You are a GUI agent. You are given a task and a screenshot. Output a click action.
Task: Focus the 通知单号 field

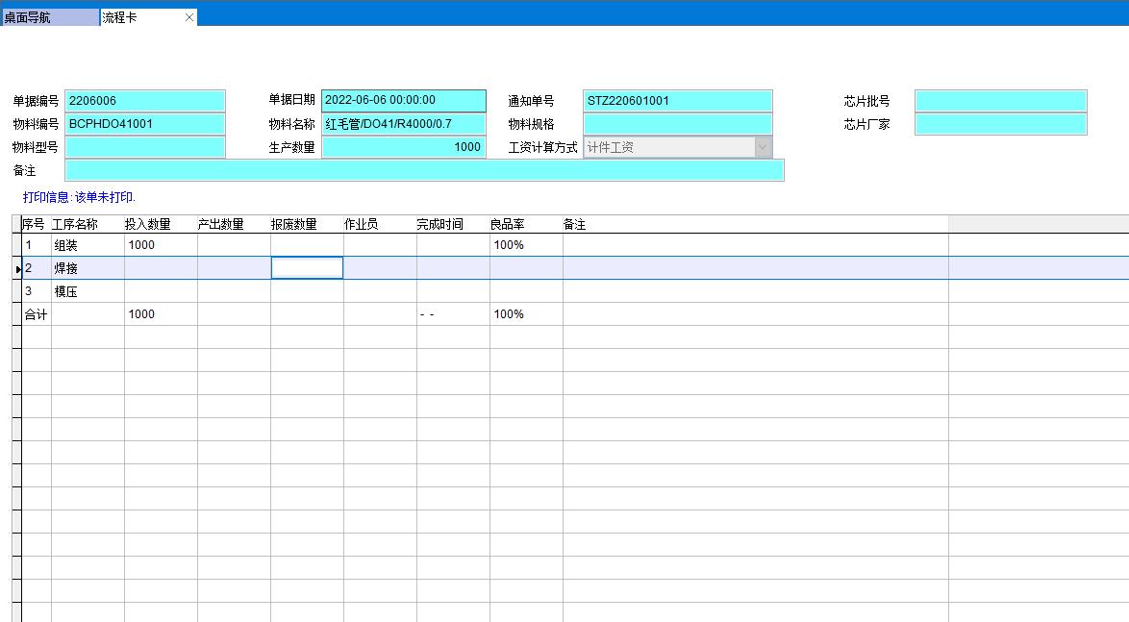click(x=677, y=101)
